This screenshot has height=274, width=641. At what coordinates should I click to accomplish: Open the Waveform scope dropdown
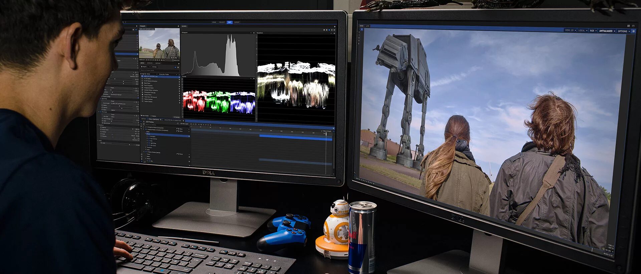pyautogui.click(x=331, y=33)
